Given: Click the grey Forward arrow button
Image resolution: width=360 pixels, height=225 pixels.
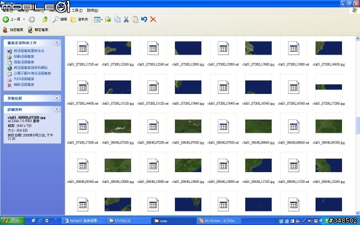Looking at the screenshot, I should [31, 20].
